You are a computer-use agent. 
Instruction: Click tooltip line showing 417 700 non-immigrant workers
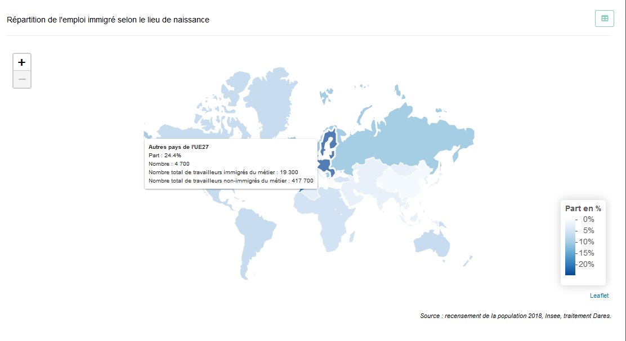click(x=231, y=180)
